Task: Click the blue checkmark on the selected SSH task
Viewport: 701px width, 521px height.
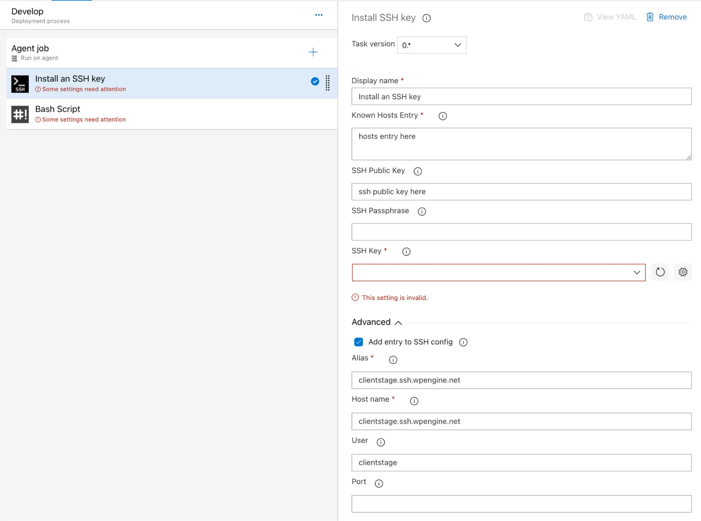Action: [315, 81]
